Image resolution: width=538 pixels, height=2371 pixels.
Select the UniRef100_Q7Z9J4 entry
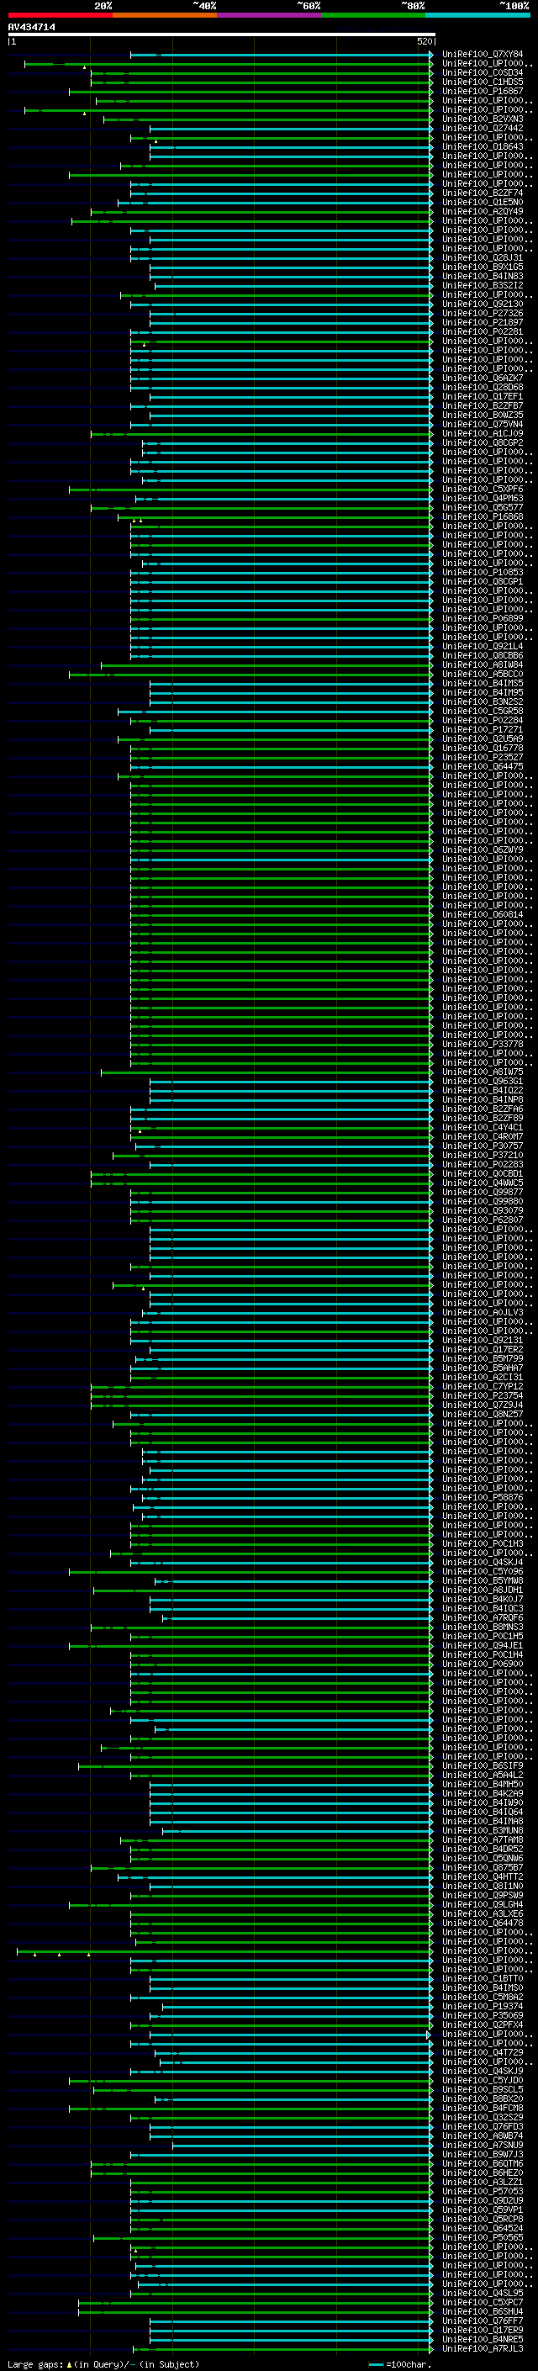(483, 1405)
